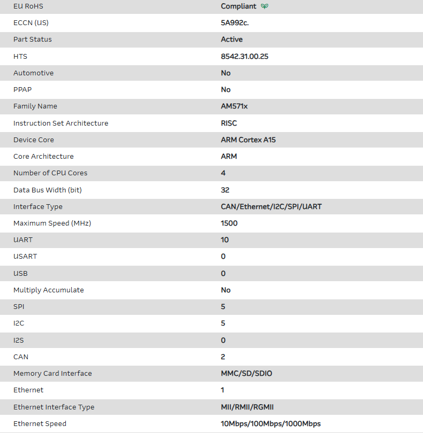Click the Instruction Set Architecture label

point(61,123)
